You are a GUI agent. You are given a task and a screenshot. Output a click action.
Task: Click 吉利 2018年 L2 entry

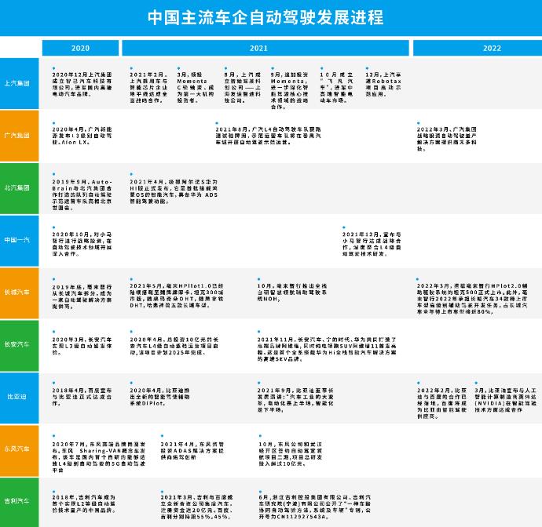tap(83, 503)
